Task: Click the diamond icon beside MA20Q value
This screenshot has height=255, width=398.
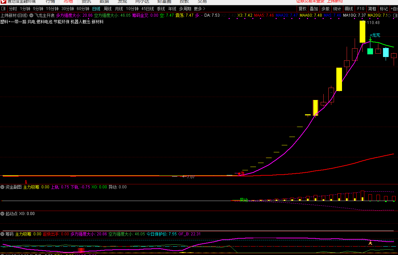Action: point(389,15)
